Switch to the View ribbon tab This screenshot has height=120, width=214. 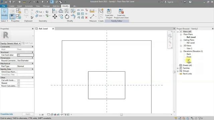point(38,6)
